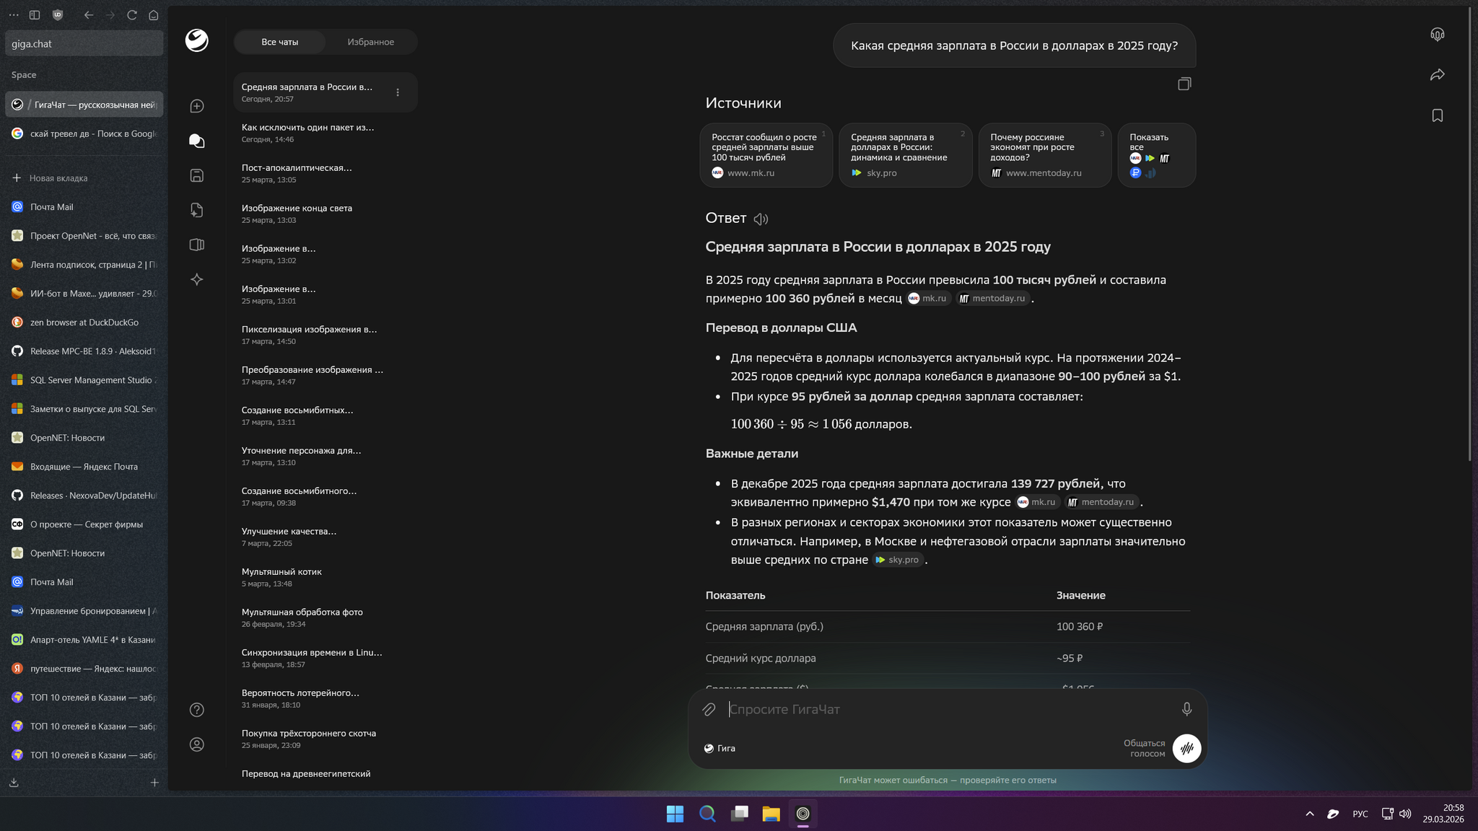
Task: Open the saved files floppy-disk icon in sidebar
Action: coord(197,175)
